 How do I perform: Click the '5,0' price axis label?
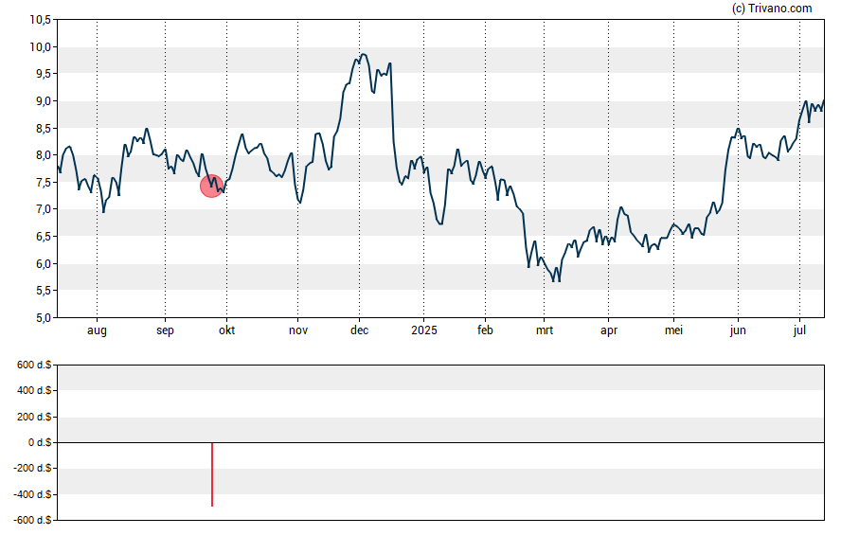tap(43, 318)
